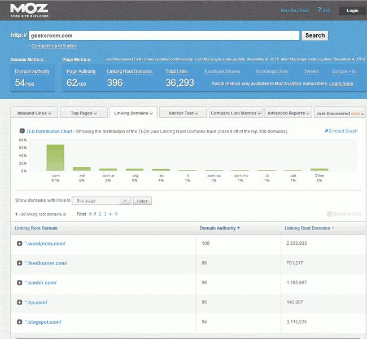Click the Search button
Image resolution: width=367 pixels, height=339 pixels.
point(315,36)
